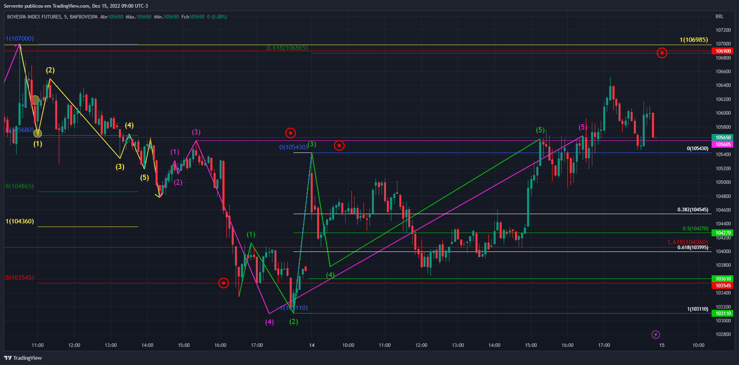The height and width of the screenshot is (365, 739).
Task: Click the blue 0(105430) label near green (3)
Action: pyautogui.click(x=293, y=147)
